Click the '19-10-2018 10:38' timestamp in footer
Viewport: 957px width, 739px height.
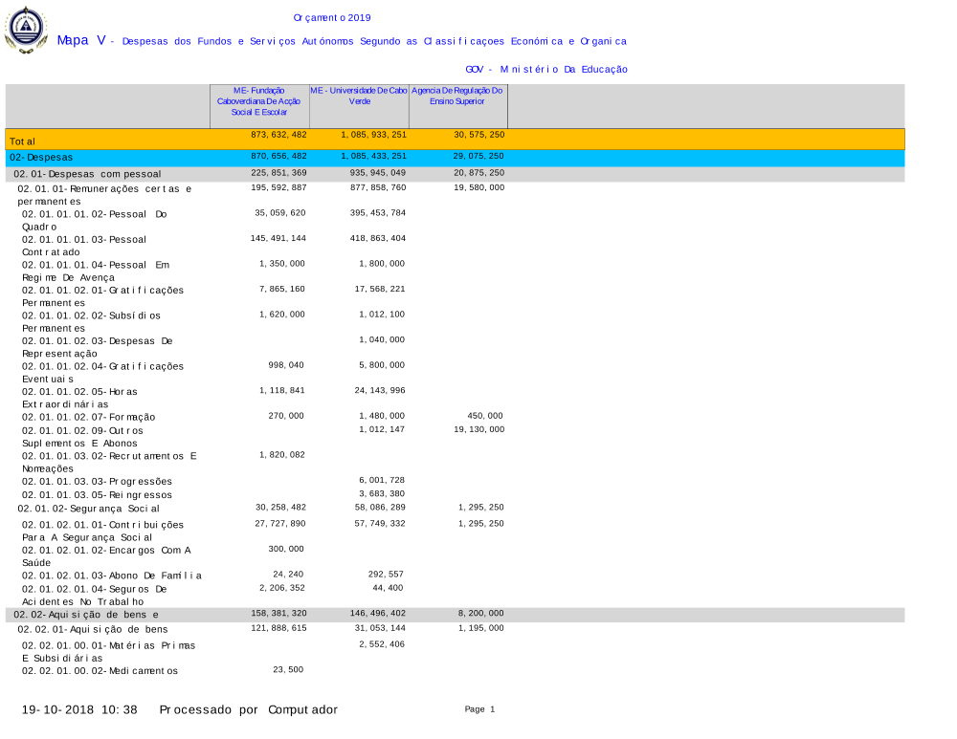coord(79,710)
